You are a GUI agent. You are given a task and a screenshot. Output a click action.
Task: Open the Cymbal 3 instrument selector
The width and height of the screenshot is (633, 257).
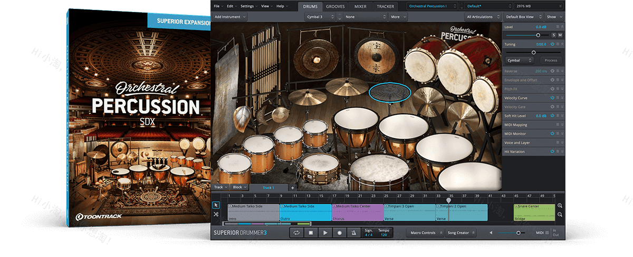[x=320, y=17]
